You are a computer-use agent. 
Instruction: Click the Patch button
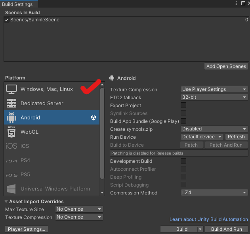click(192, 145)
